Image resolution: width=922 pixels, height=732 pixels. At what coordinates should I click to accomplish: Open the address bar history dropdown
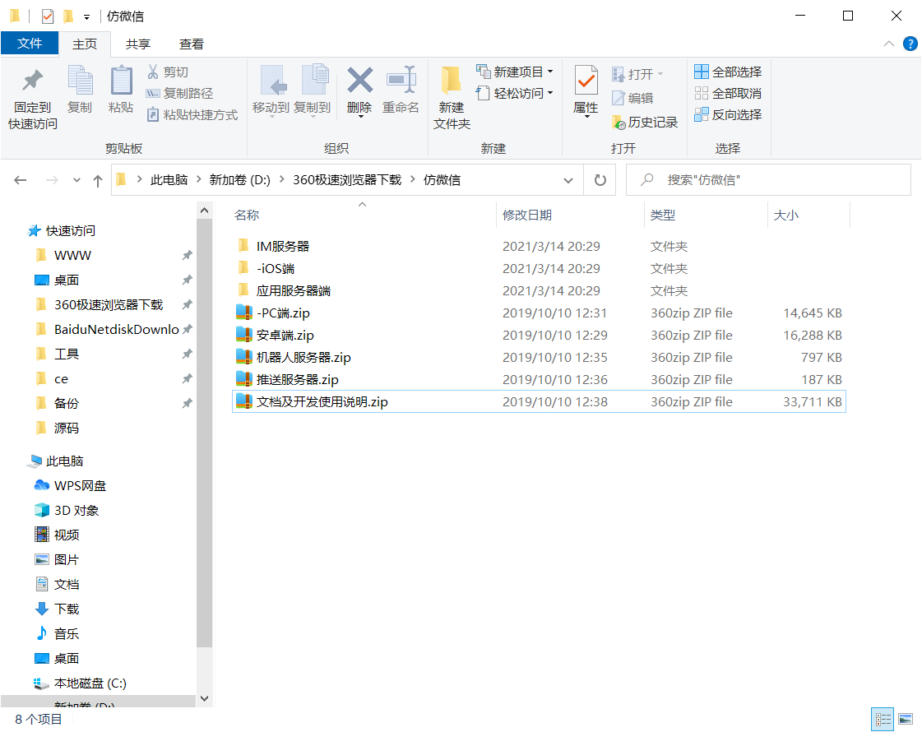point(568,180)
